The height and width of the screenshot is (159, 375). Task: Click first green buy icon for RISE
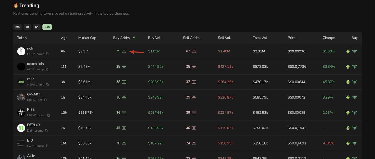tap(348, 113)
